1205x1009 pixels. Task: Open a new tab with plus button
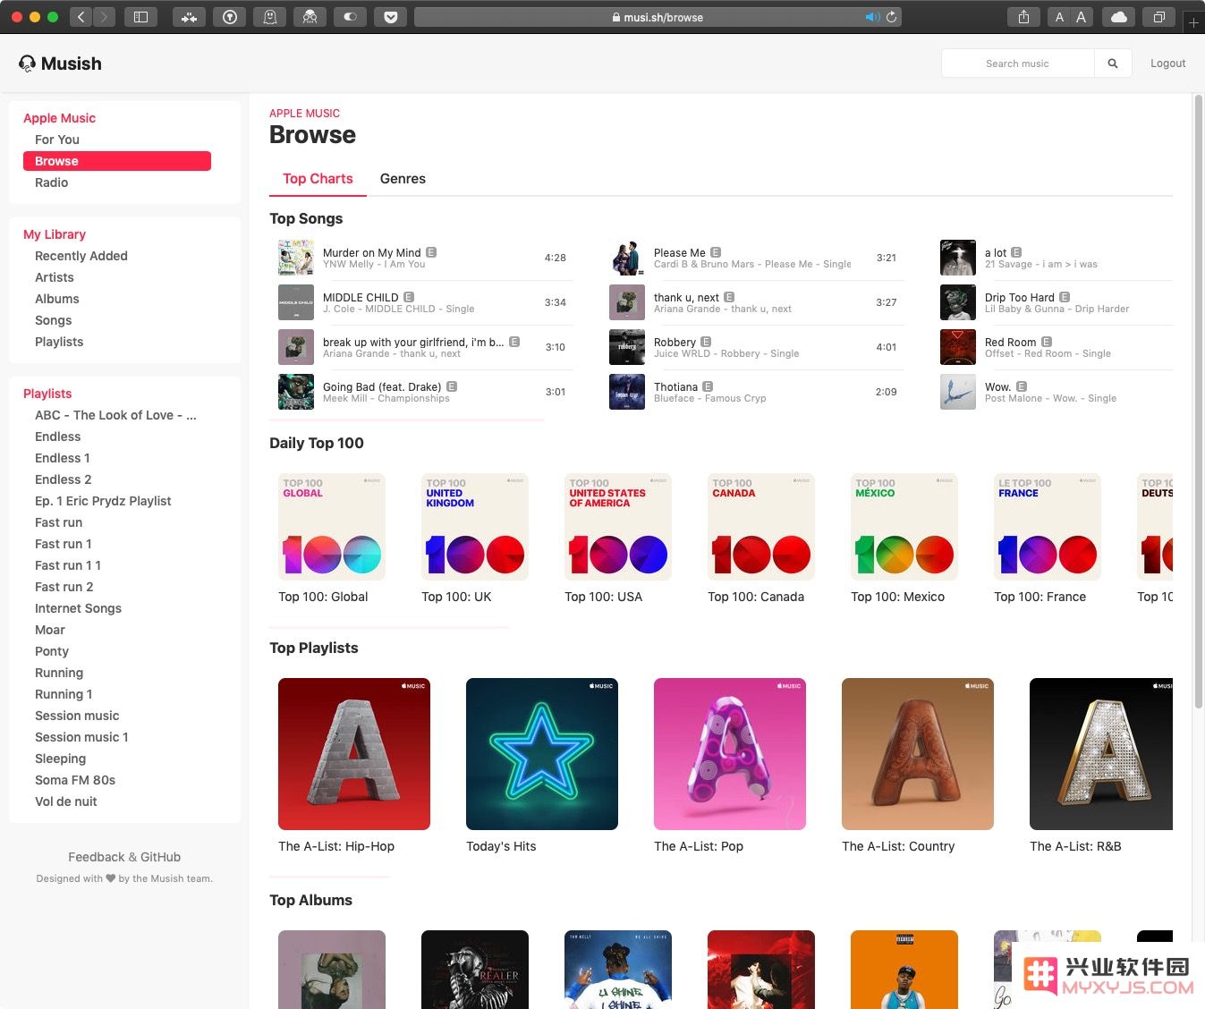pos(1193,22)
